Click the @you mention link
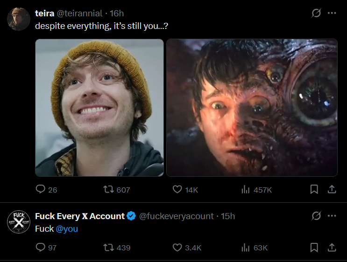 click(x=67, y=229)
